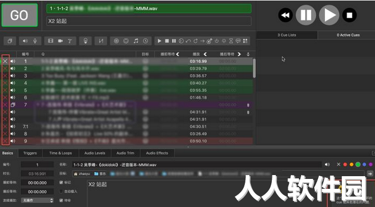This screenshot has width=375, height=207.
Task: Add a Memo cue (speech bubble)
Action: 238,41
